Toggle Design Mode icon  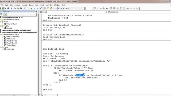click(x=41, y=8)
